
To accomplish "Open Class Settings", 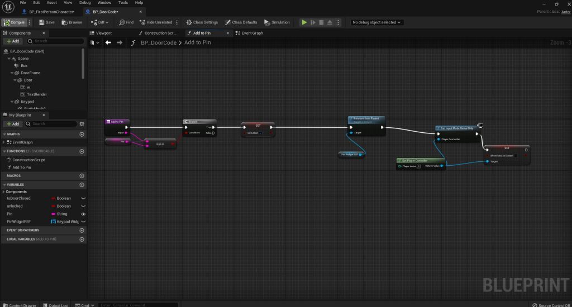I will [202, 22].
